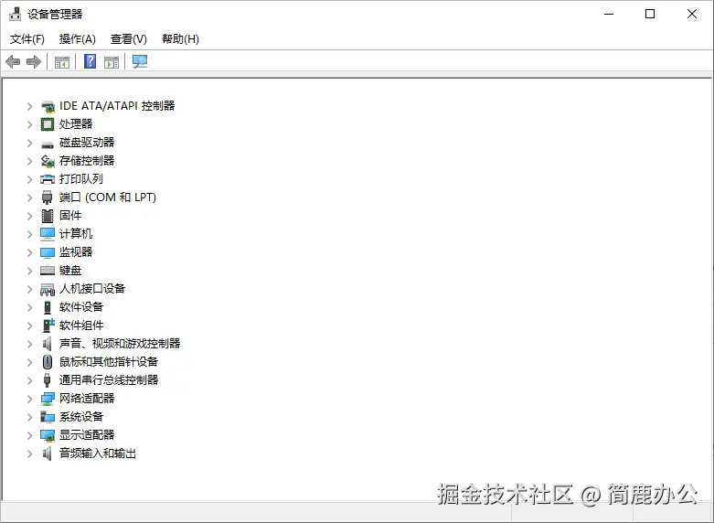714x523 pixels.
Task: Expand the 网络适配器 node chevron
Action: click(29, 399)
